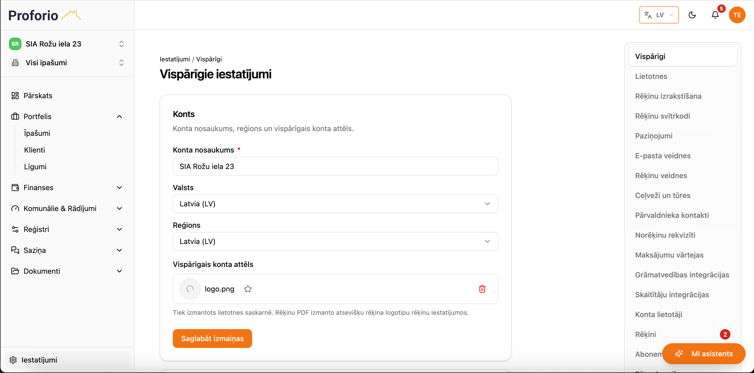Click the Vispārīgi breadcrumb text

[209, 59]
